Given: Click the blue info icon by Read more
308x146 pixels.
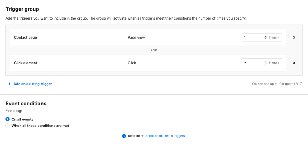Looking at the screenshot, I should click(124, 136).
